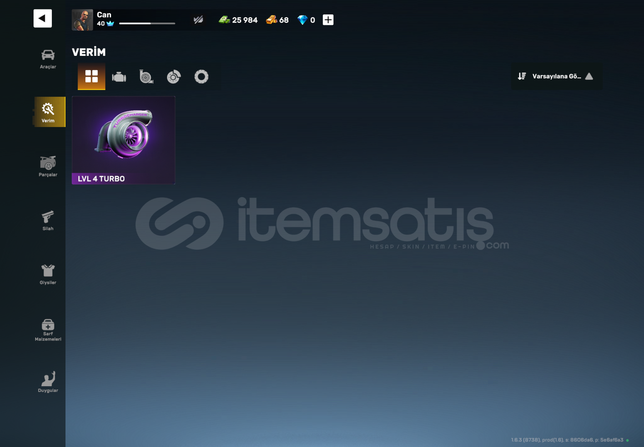
Task: Click the gold amount 68
Action: click(x=284, y=20)
